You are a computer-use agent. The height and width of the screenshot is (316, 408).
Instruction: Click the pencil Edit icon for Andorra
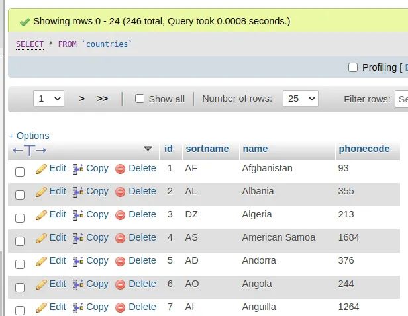[x=41, y=261]
